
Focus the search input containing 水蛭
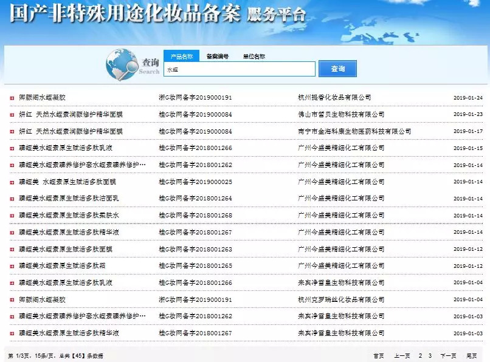[x=240, y=69]
